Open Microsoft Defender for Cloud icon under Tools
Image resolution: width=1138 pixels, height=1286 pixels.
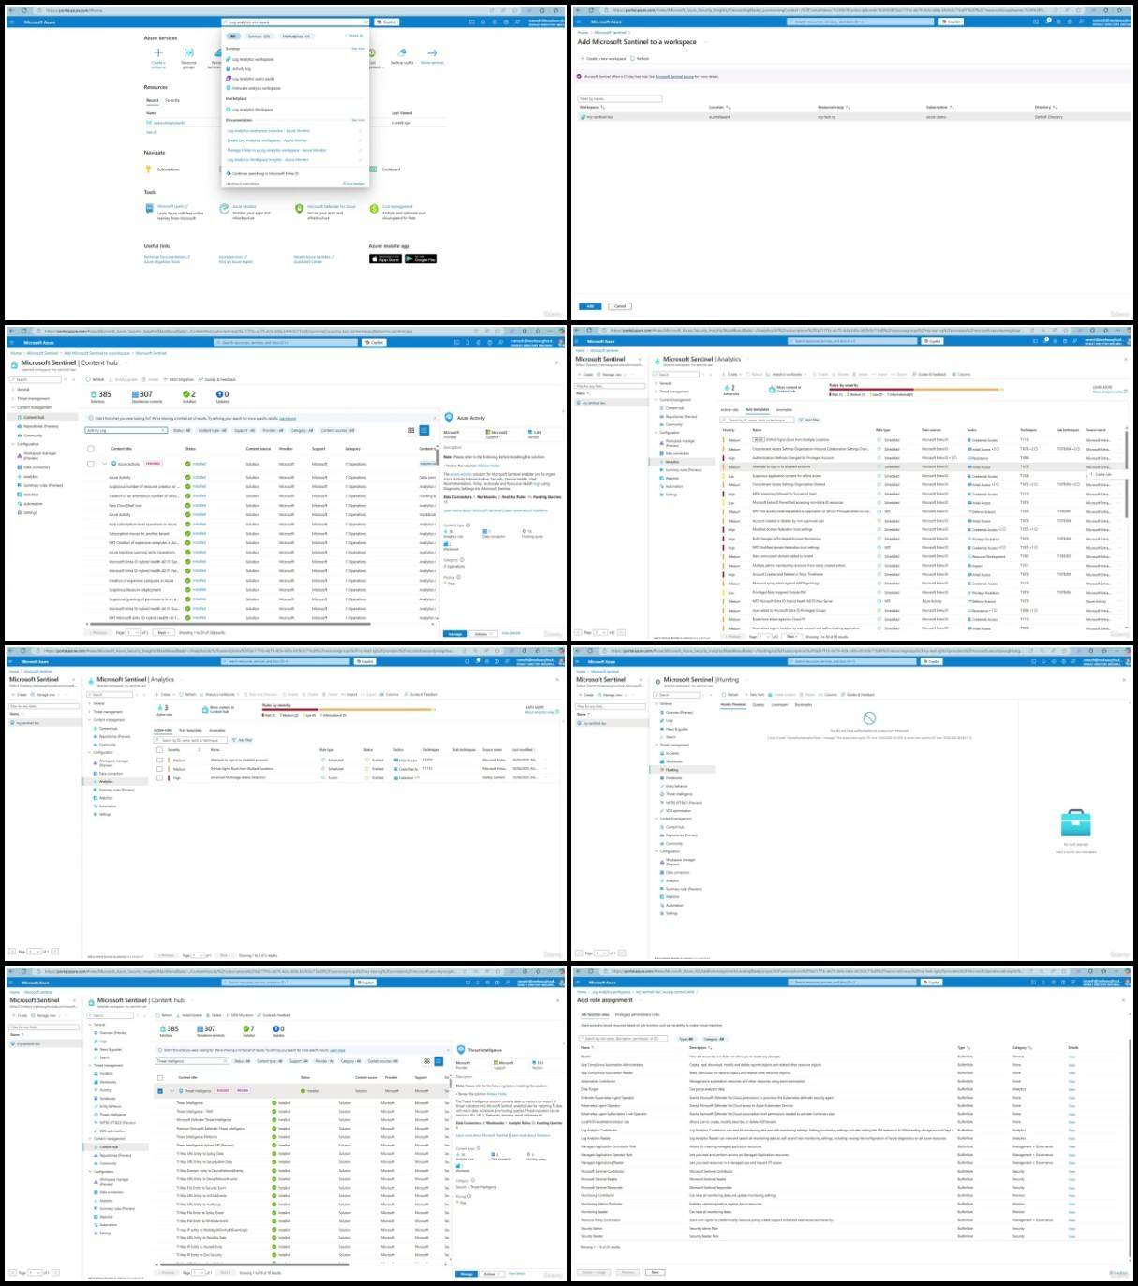299,208
